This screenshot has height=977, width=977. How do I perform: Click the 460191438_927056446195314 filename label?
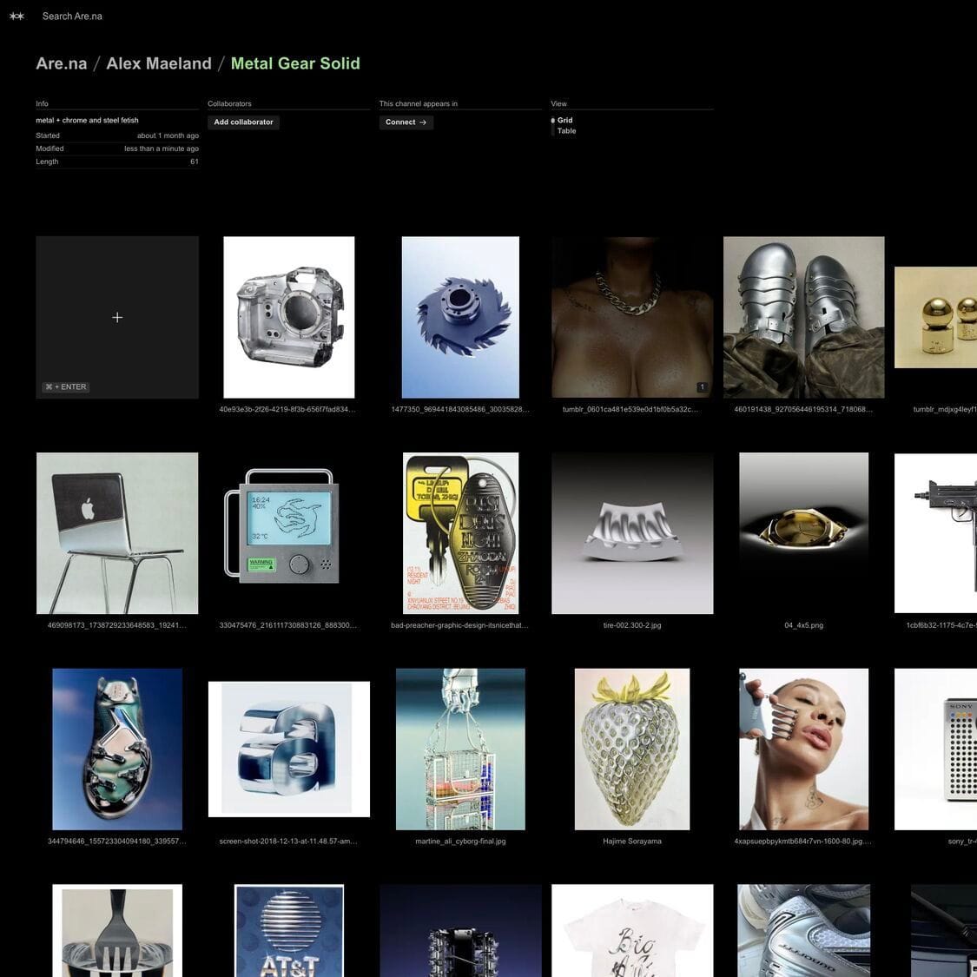pos(803,409)
